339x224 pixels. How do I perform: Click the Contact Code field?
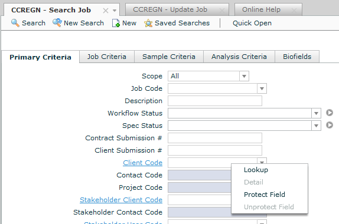click(x=200, y=175)
